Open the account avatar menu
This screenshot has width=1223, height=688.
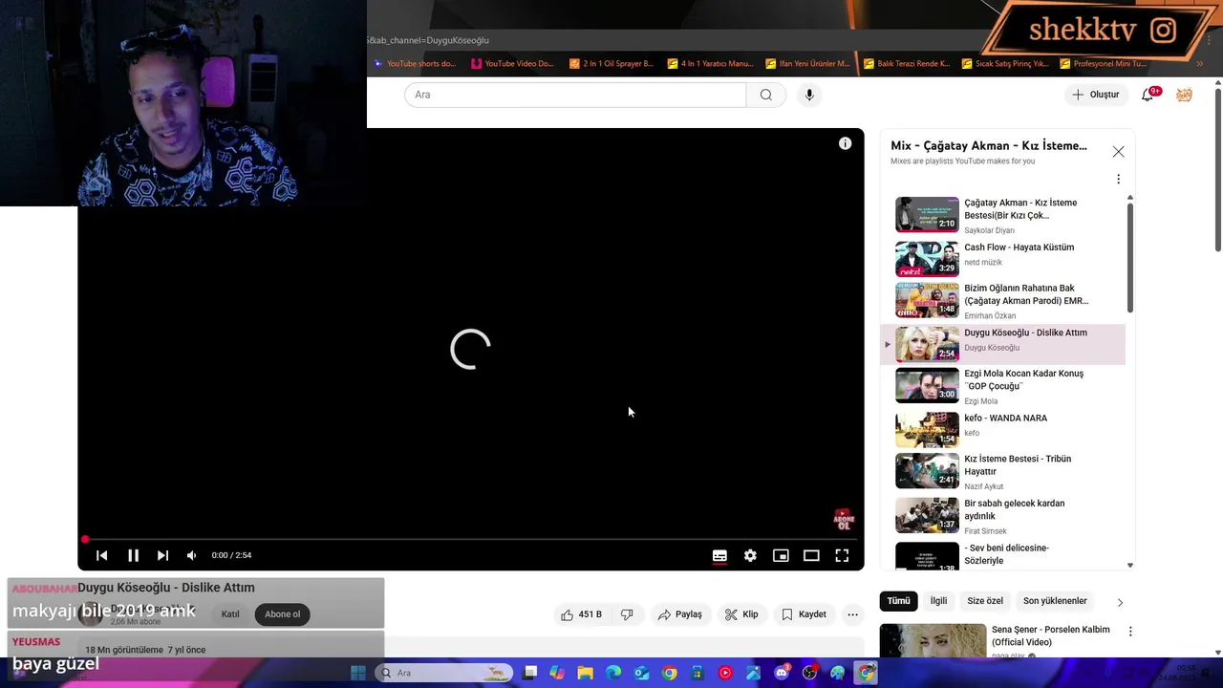click(x=1184, y=95)
